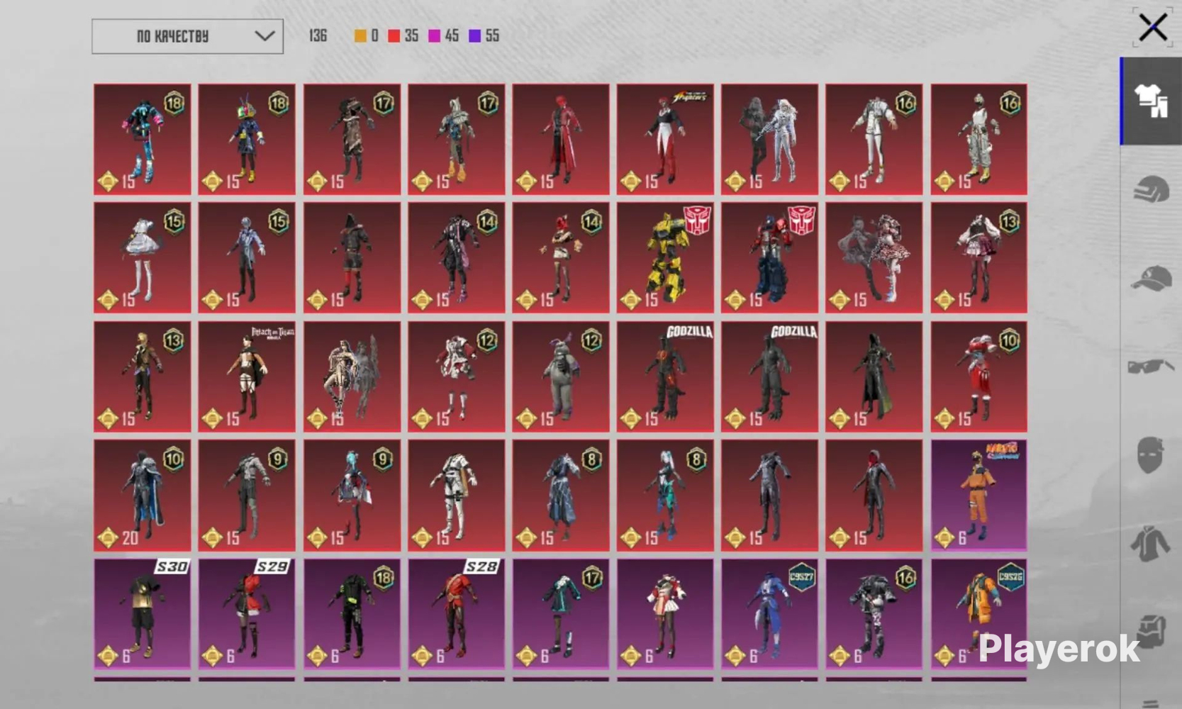Open the face mask category

pyautogui.click(x=1151, y=454)
